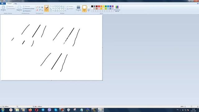Open File Explorer folder from the taskbar
199x112 pixels.
17,110
